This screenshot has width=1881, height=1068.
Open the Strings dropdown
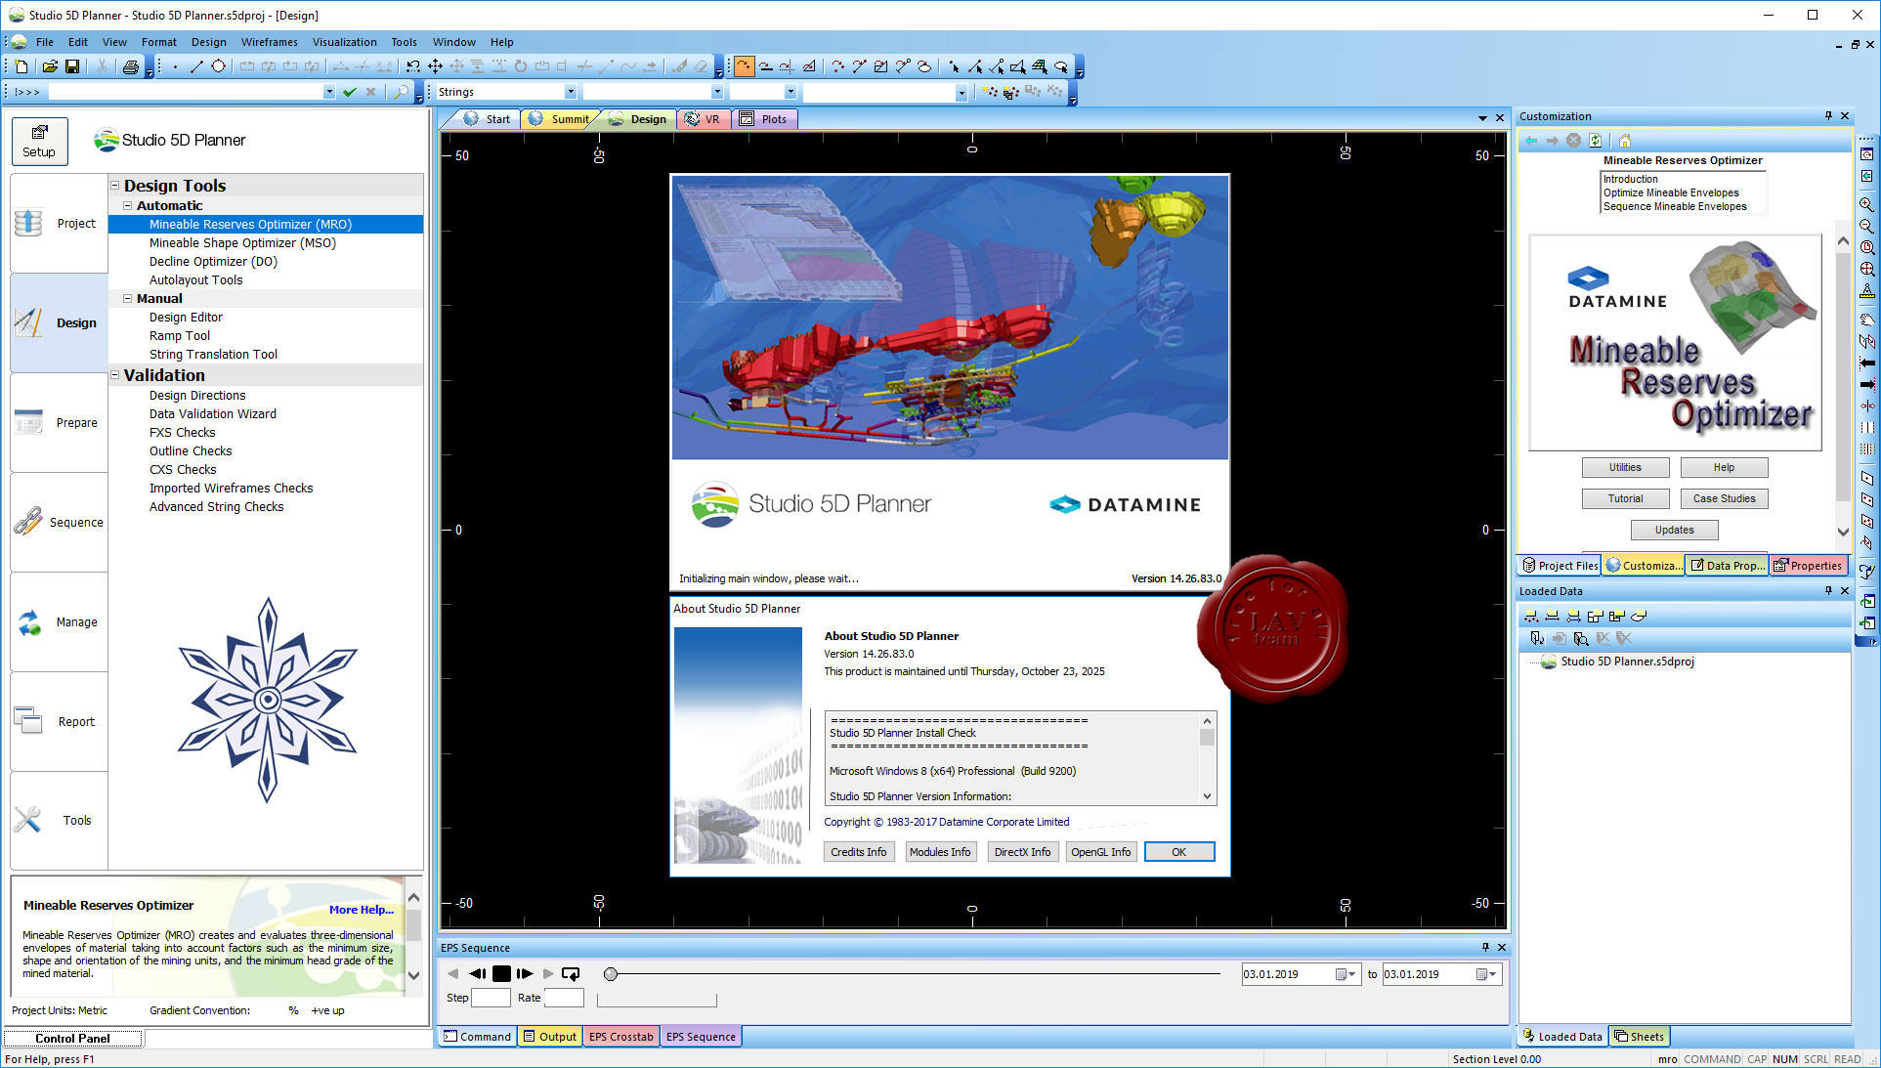click(x=571, y=92)
